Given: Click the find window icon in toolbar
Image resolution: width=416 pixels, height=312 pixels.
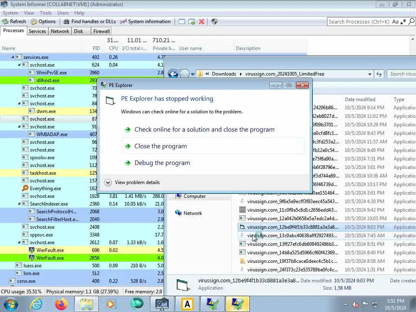Looking at the screenshot, I should coord(182,22).
